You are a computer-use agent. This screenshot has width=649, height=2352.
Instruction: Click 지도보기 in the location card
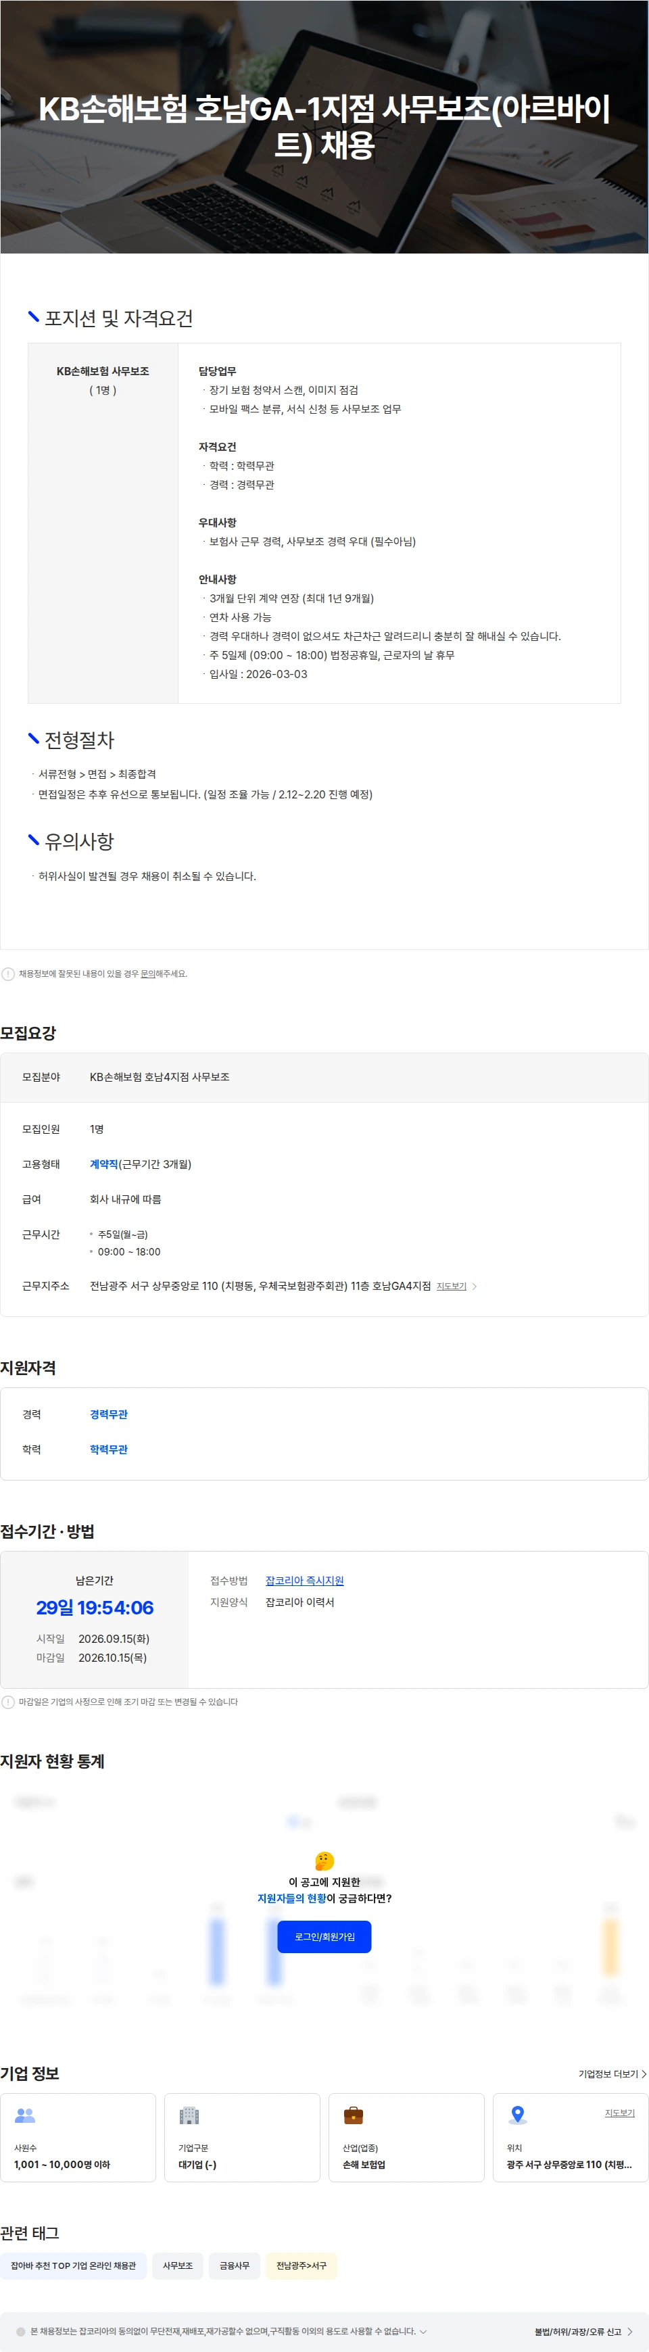point(620,2113)
